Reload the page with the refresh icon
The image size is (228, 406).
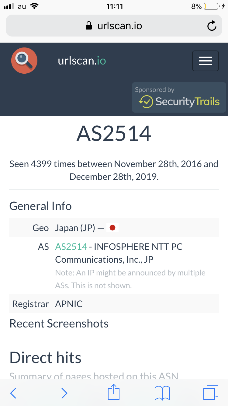coord(212,26)
